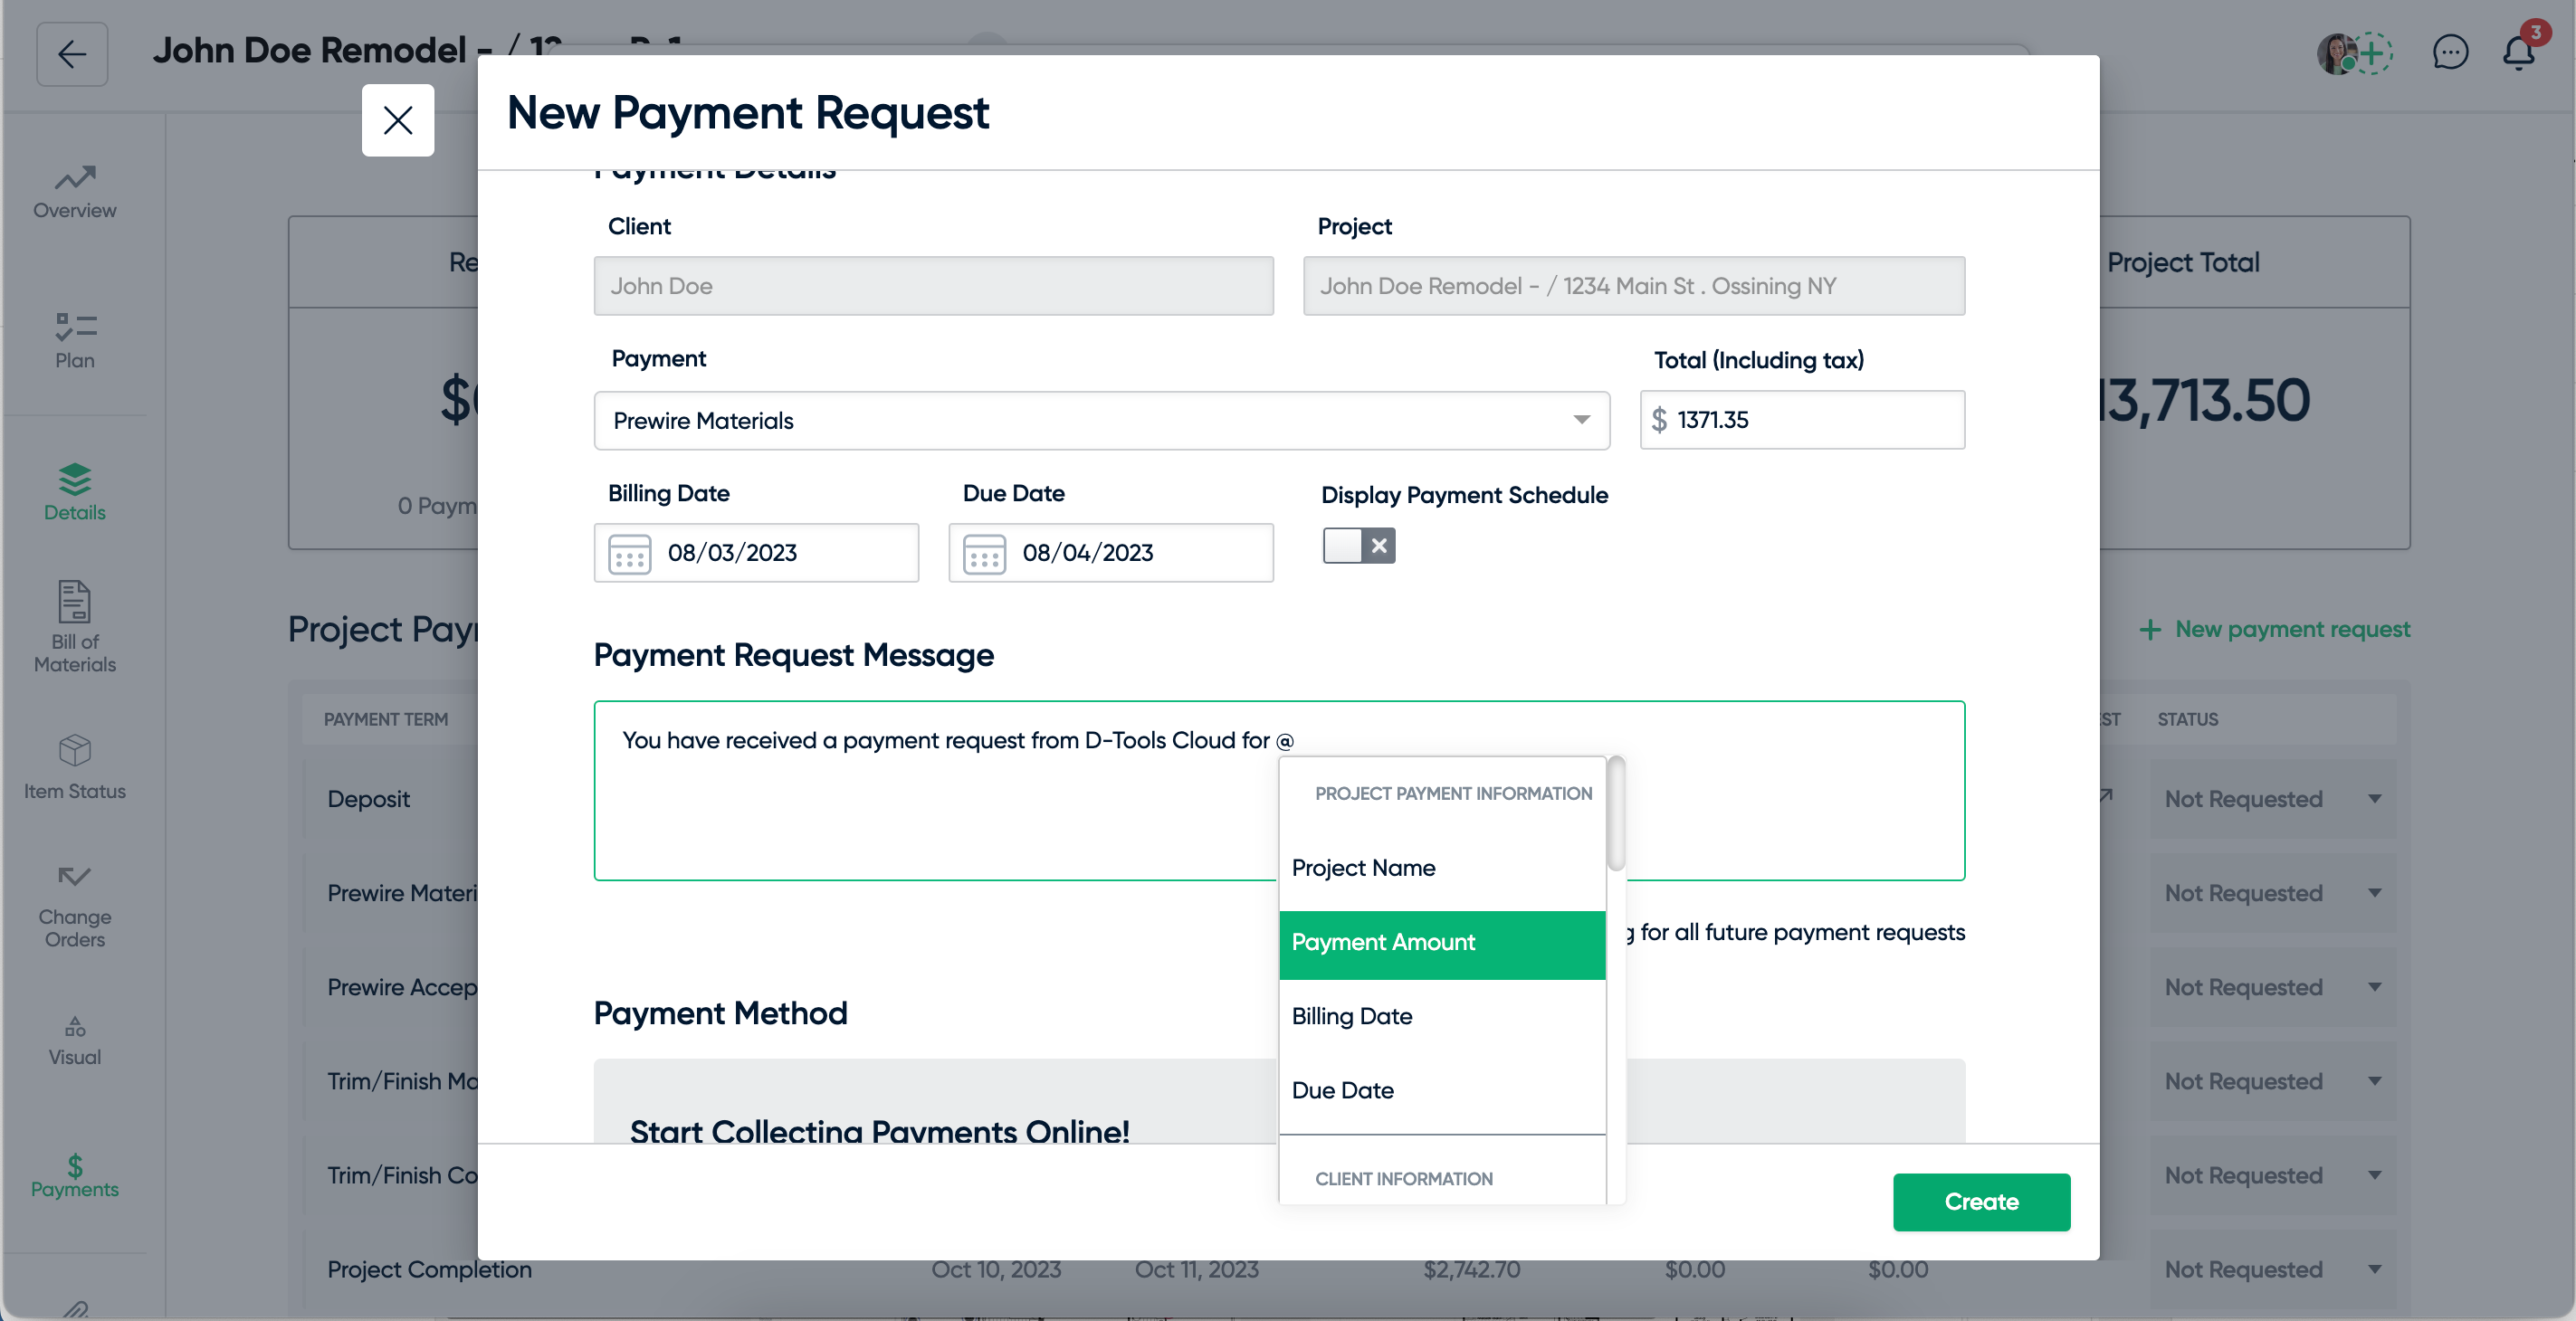Select Billing Date from mention list
The width and height of the screenshot is (2576, 1321).
1442,1017
